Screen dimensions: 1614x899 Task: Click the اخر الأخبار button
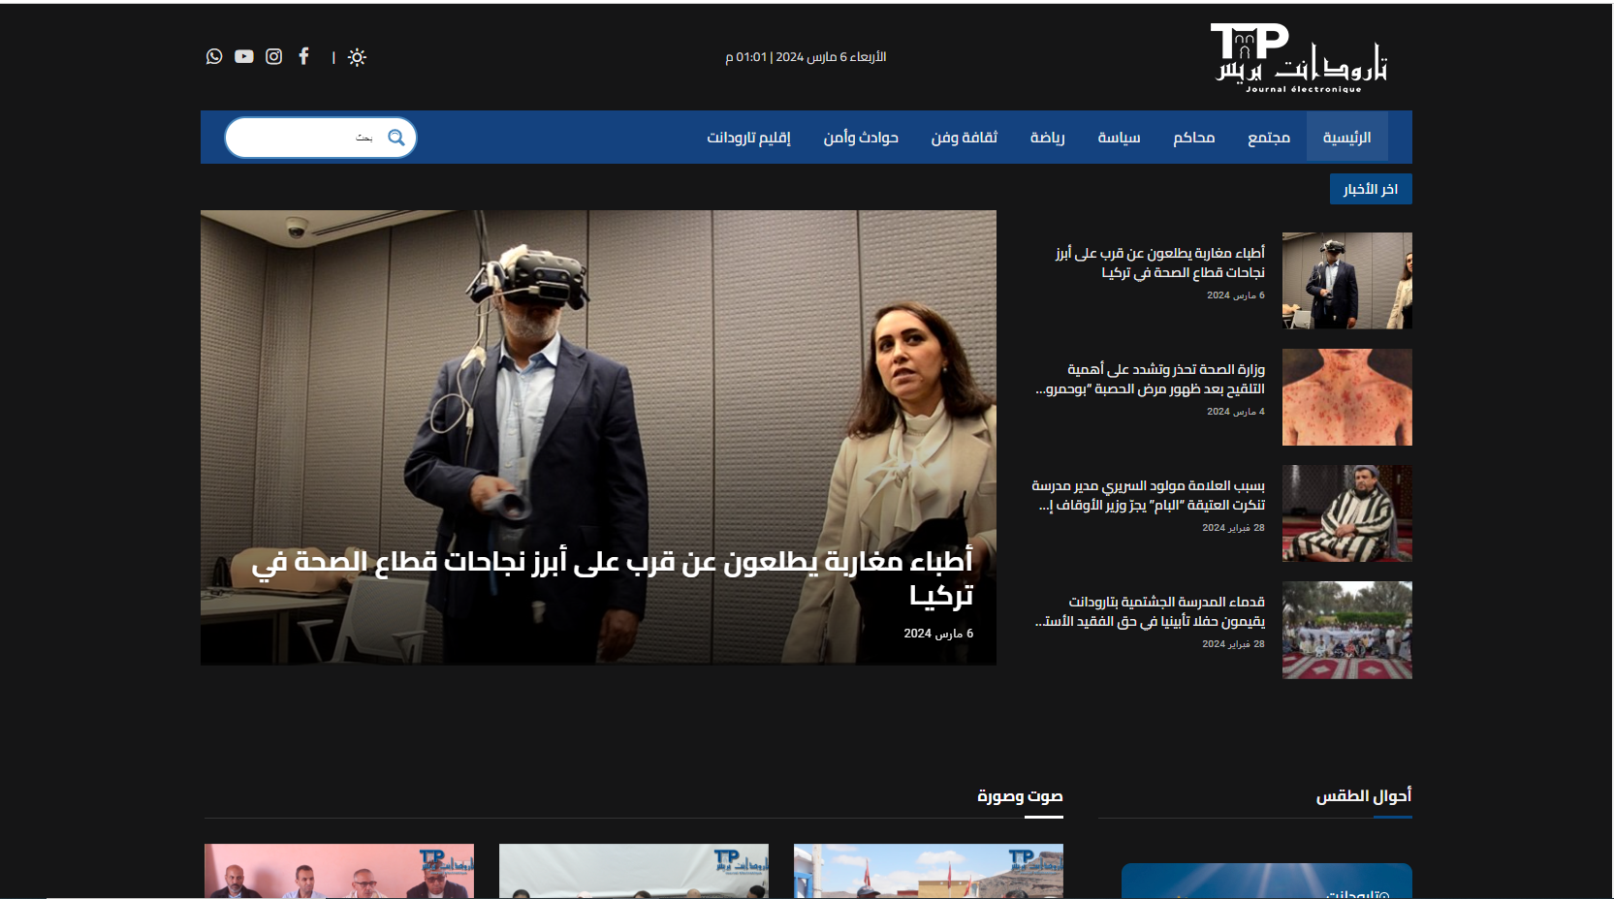pyautogui.click(x=1370, y=189)
